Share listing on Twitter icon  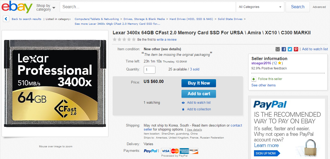290,49
